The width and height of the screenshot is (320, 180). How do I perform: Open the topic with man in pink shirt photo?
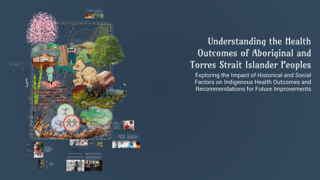click(x=124, y=125)
